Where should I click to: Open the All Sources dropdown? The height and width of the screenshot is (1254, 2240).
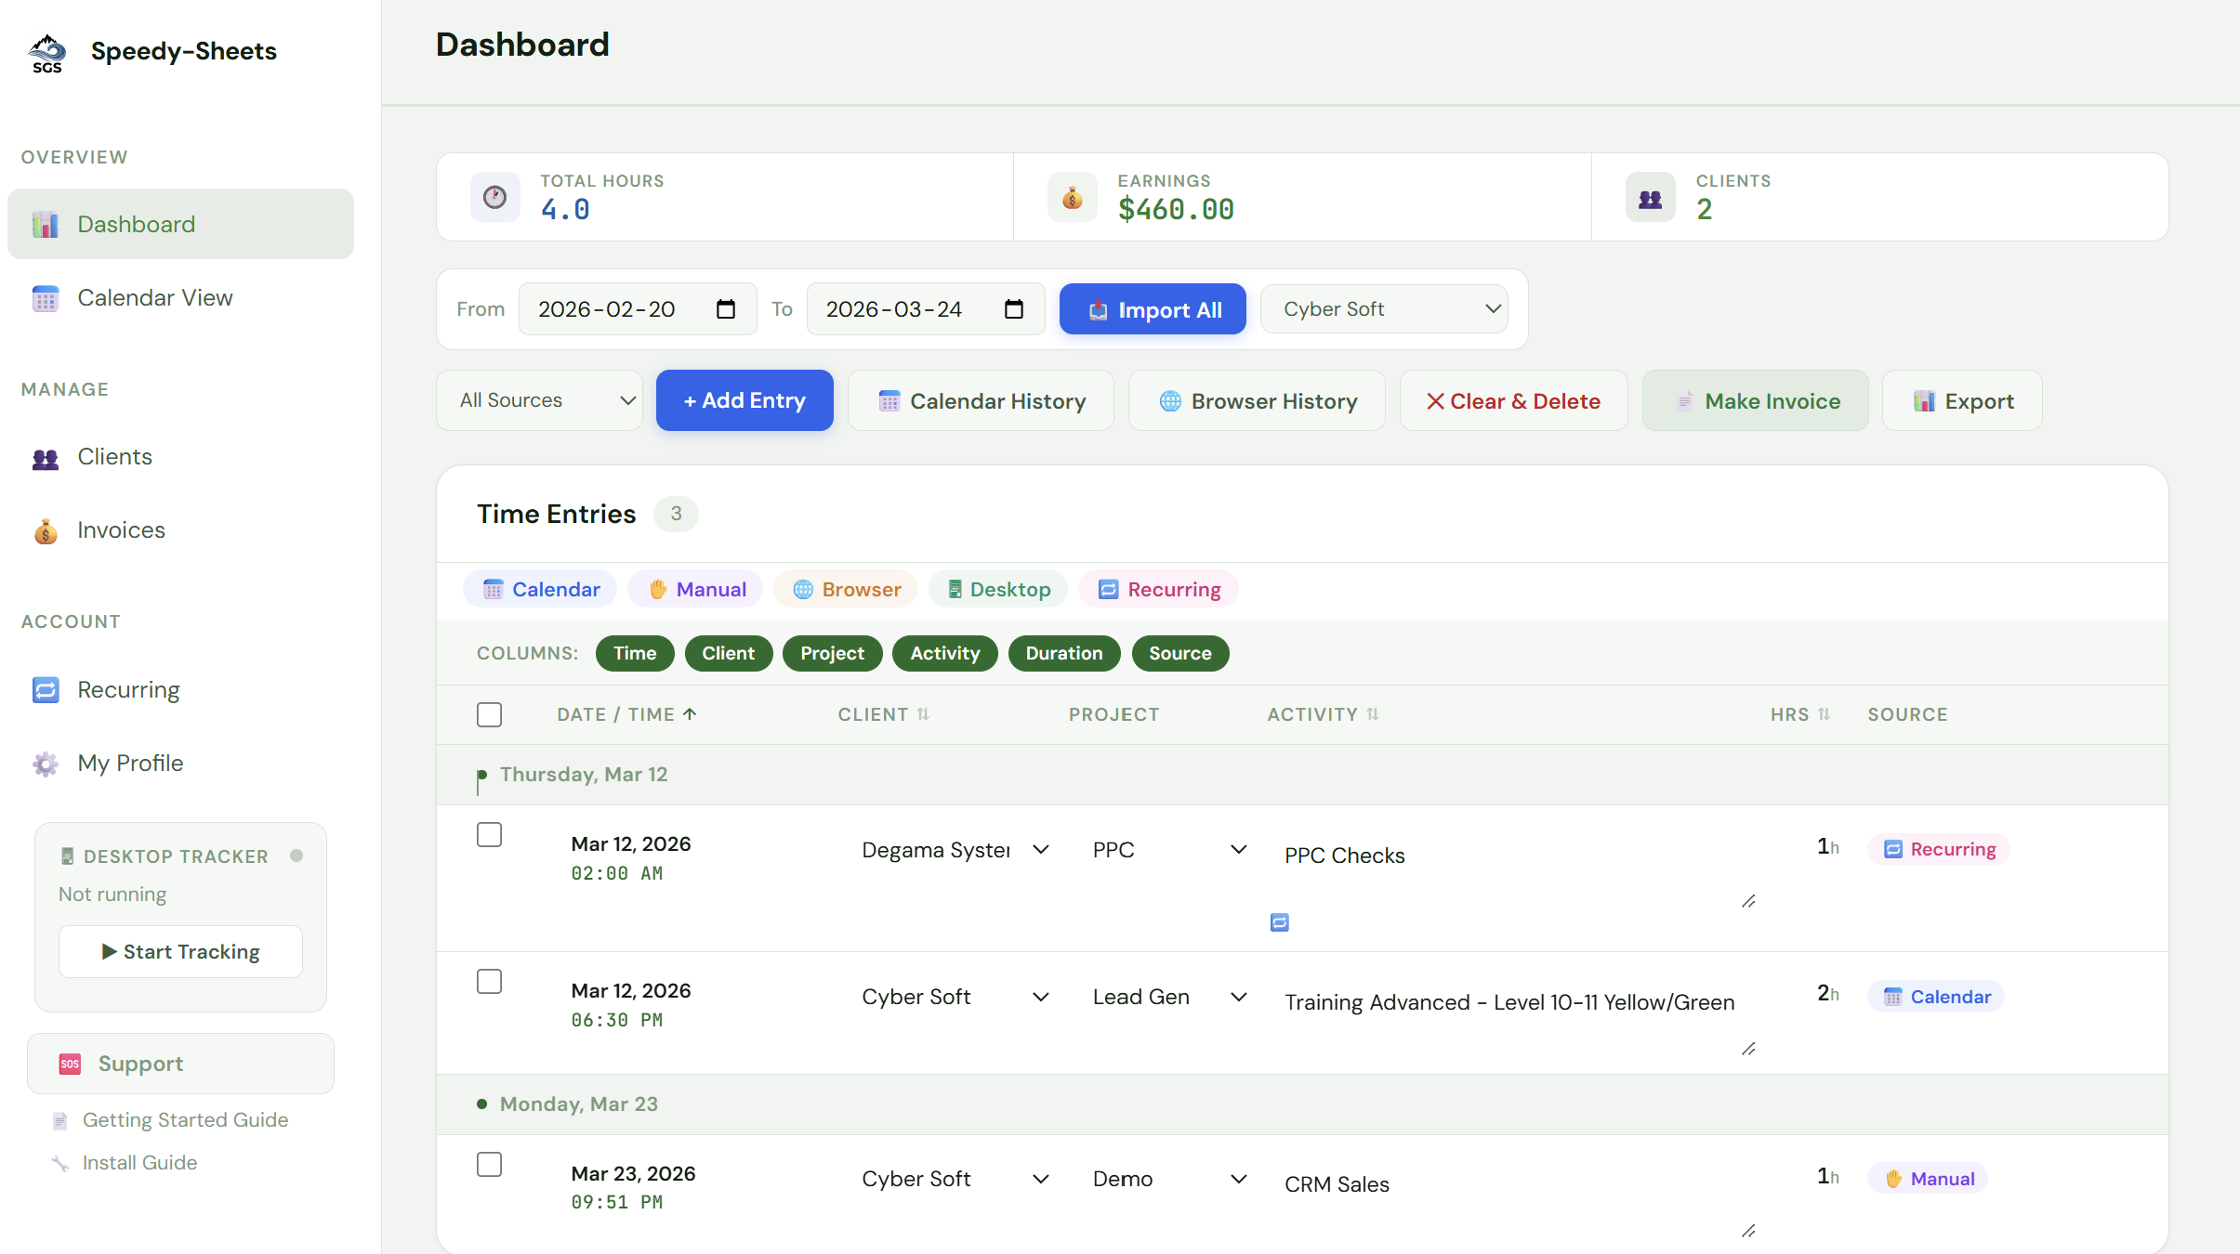539,400
